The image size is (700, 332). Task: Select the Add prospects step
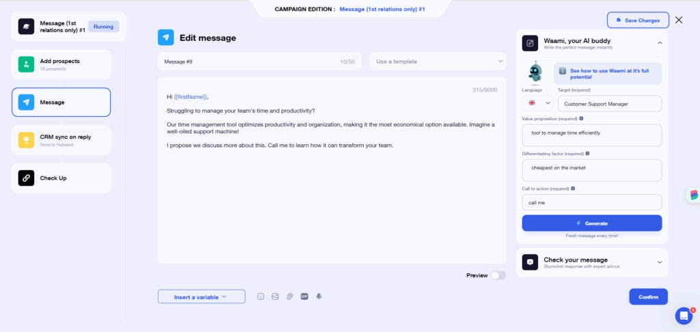click(x=61, y=64)
